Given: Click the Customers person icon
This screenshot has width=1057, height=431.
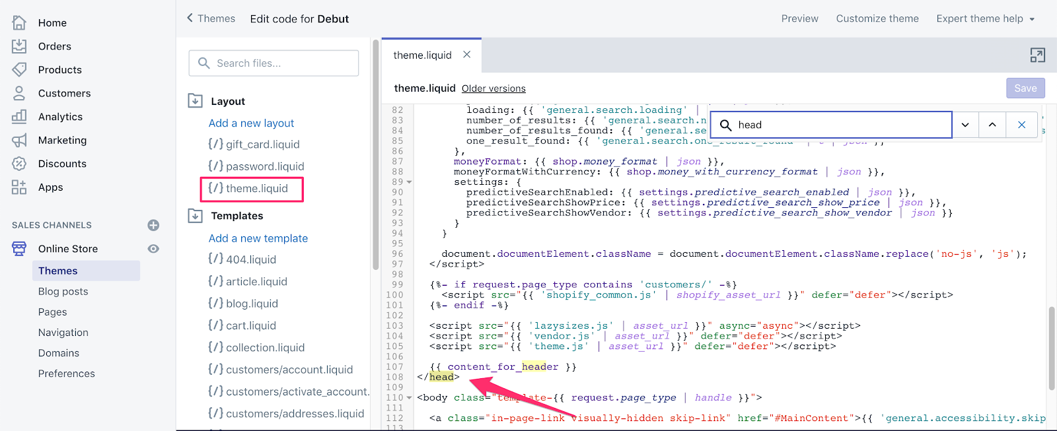Looking at the screenshot, I should (19, 93).
